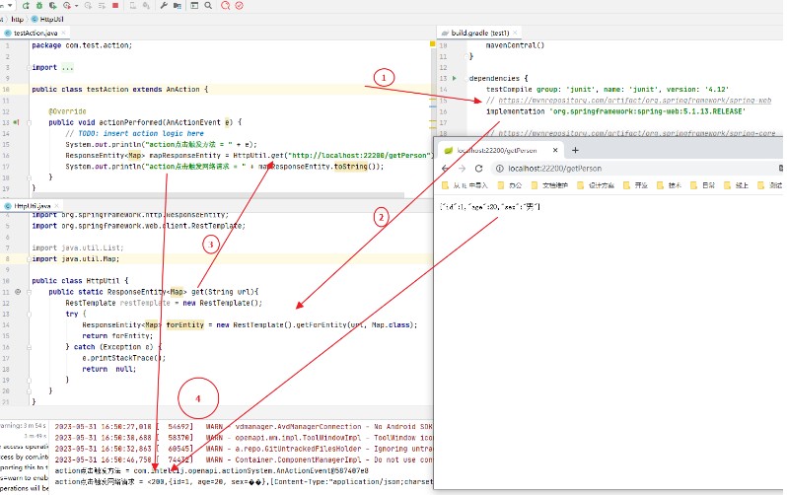787x495 pixels.
Task: Open the profiler dropdown arrow in toolbar
Action: tap(76, 6)
